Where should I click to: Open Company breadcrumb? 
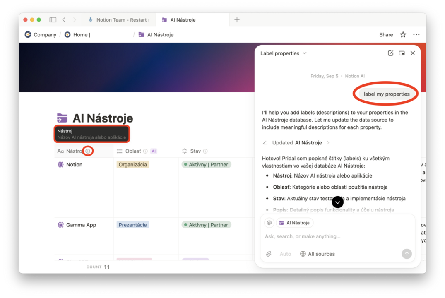pos(41,35)
